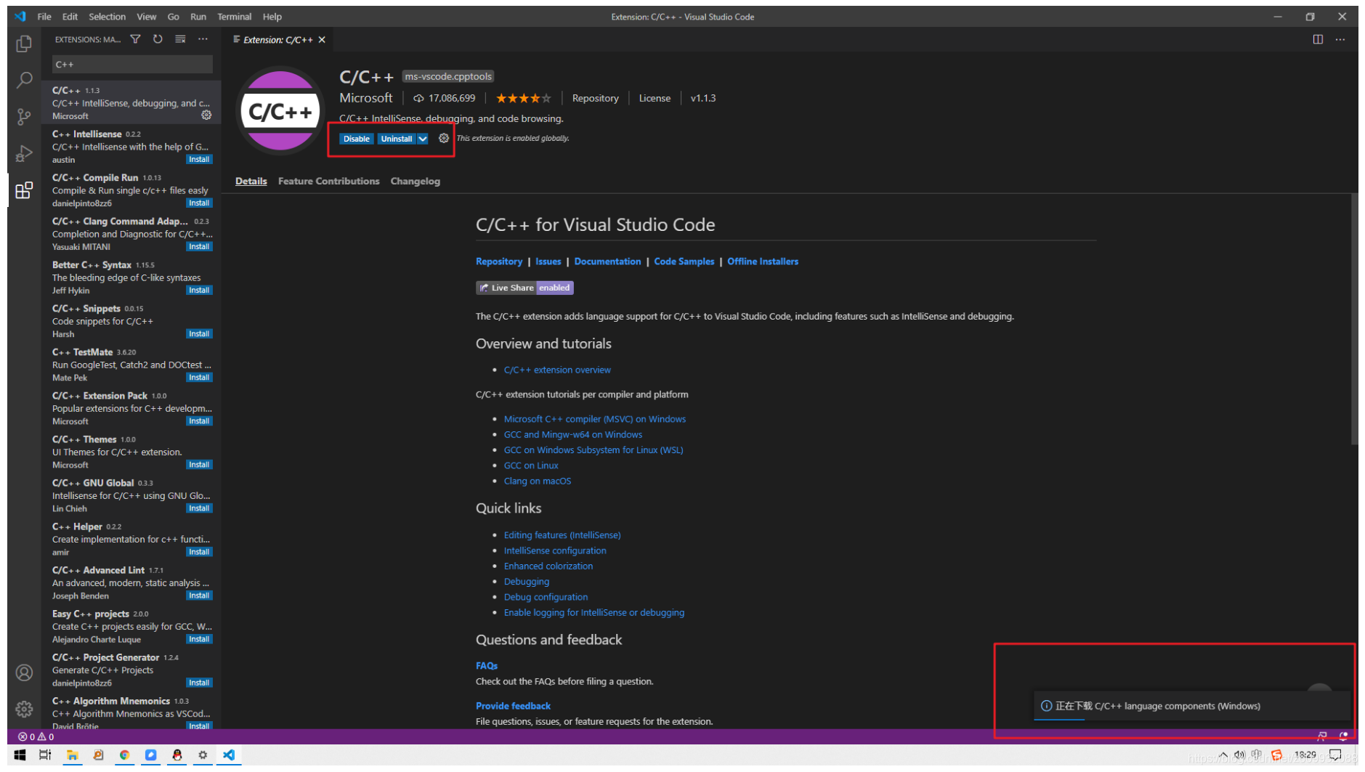Open the File menu
The height and width of the screenshot is (772, 1365).
coord(44,17)
